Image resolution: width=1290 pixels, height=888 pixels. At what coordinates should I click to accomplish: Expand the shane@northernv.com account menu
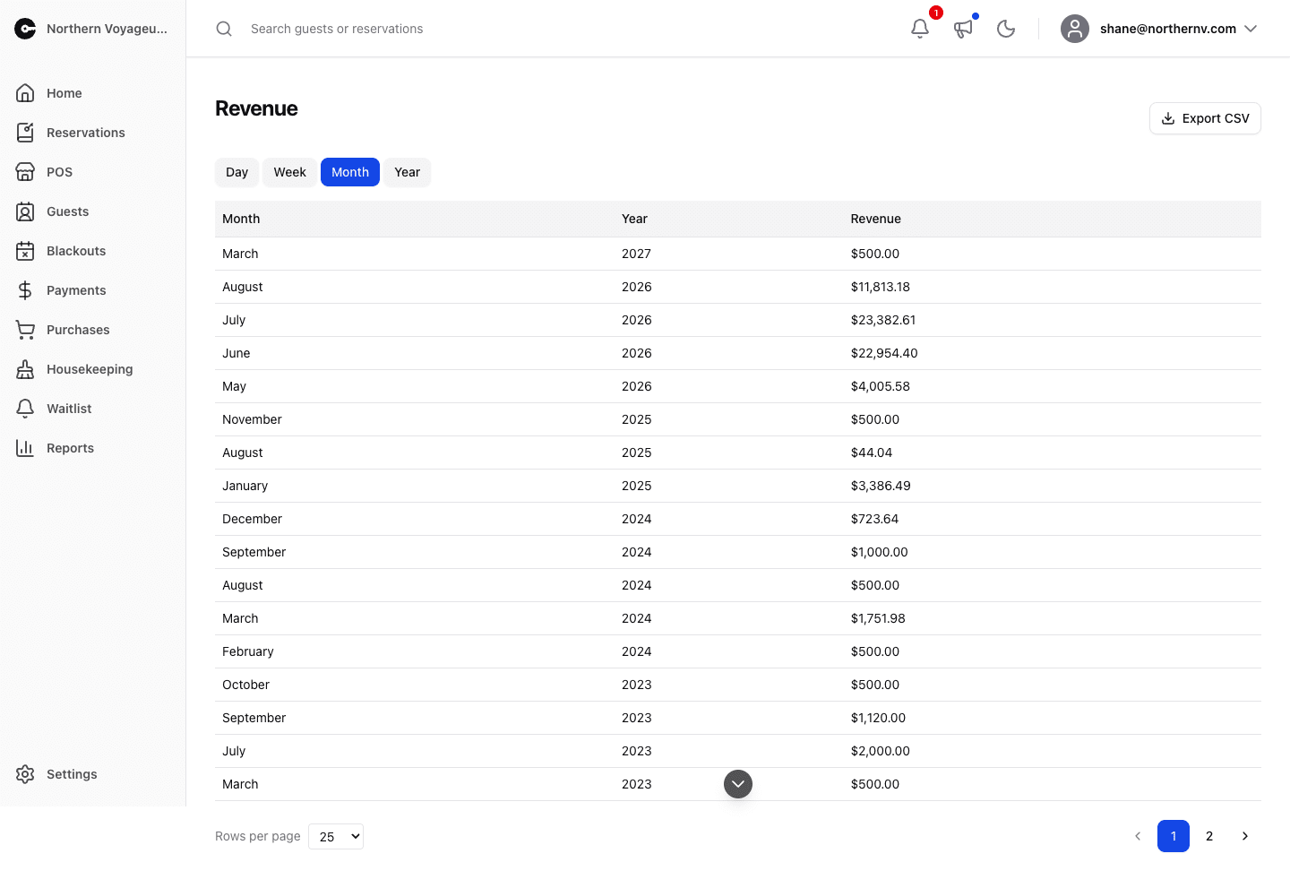coord(1161,29)
